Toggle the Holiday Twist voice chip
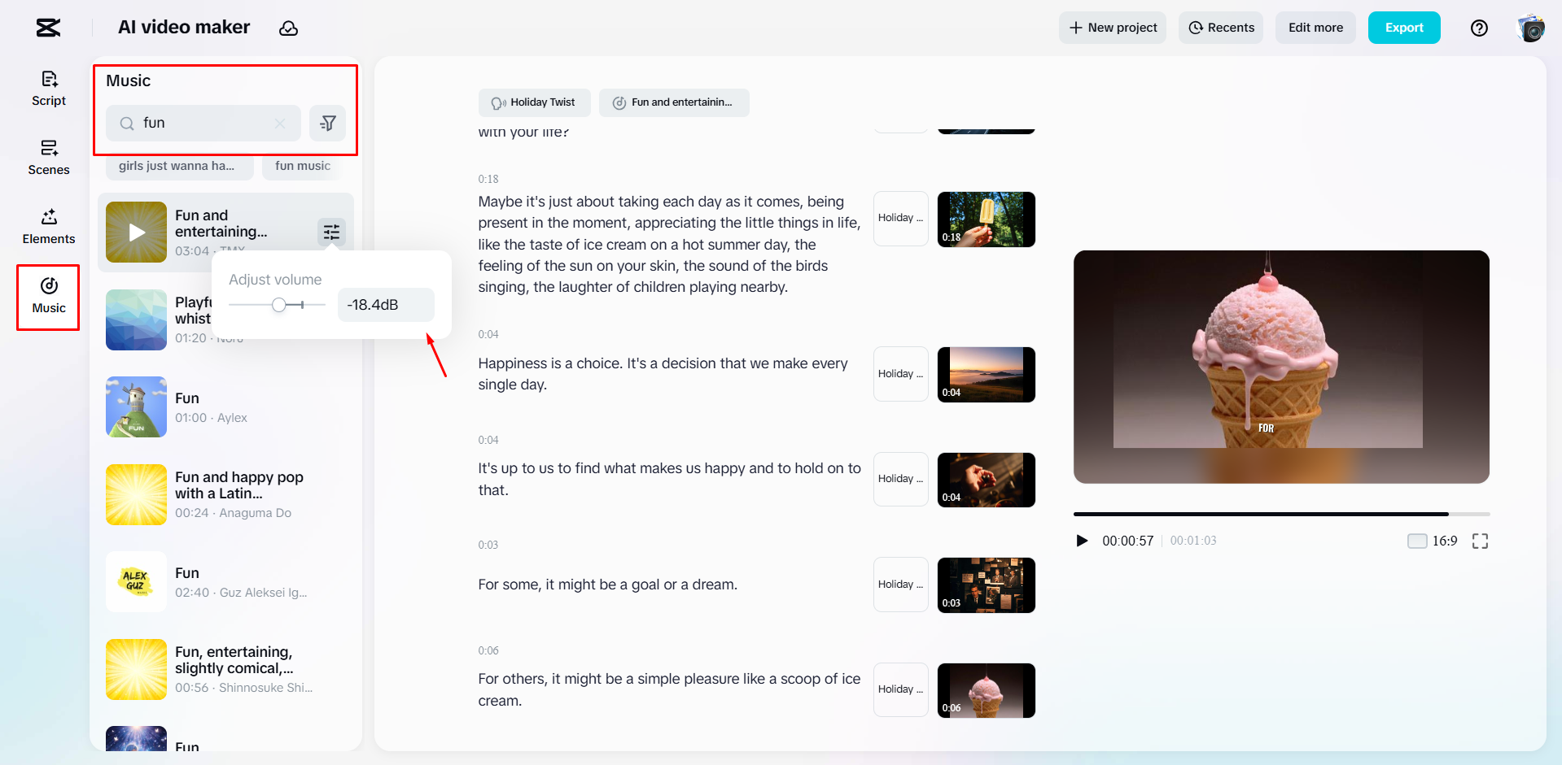This screenshot has height=765, width=1562. [x=534, y=102]
